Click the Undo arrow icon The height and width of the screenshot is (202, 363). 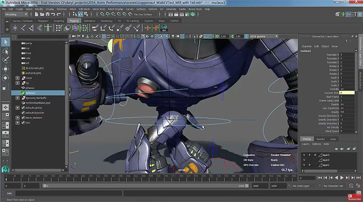coord(53,14)
